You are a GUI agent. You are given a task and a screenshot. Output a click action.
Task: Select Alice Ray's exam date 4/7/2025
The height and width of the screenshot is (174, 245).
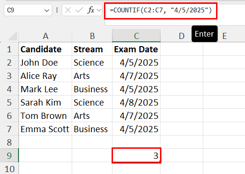click(x=136, y=76)
